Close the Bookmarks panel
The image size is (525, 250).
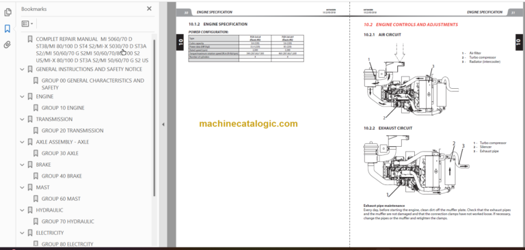149,9
